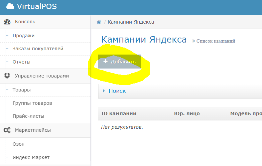This screenshot has height=166, width=262.
Task: Open the Продажи menu item
Action: click(24, 36)
